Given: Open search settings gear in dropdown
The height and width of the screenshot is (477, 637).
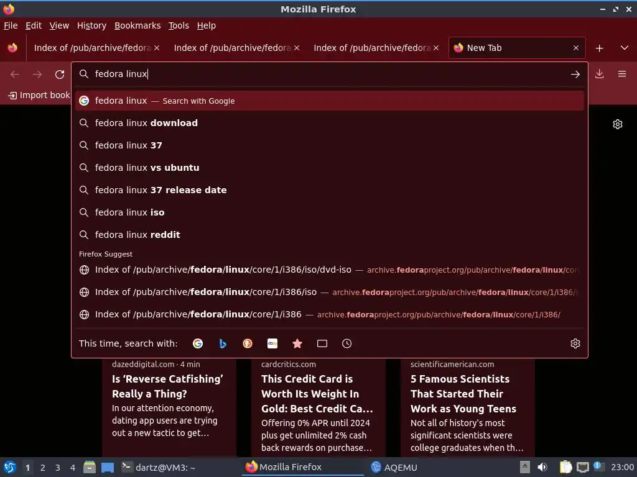Looking at the screenshot, I should click(x=575, y=343).
